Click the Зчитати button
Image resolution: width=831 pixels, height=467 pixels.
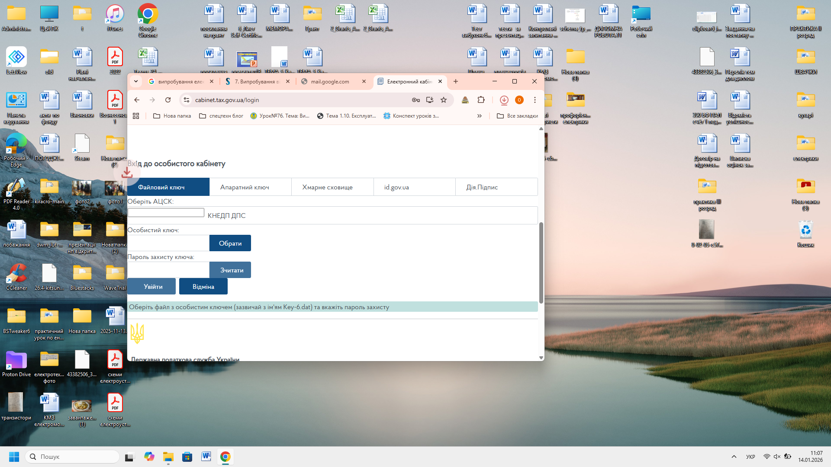pos(230,270)
